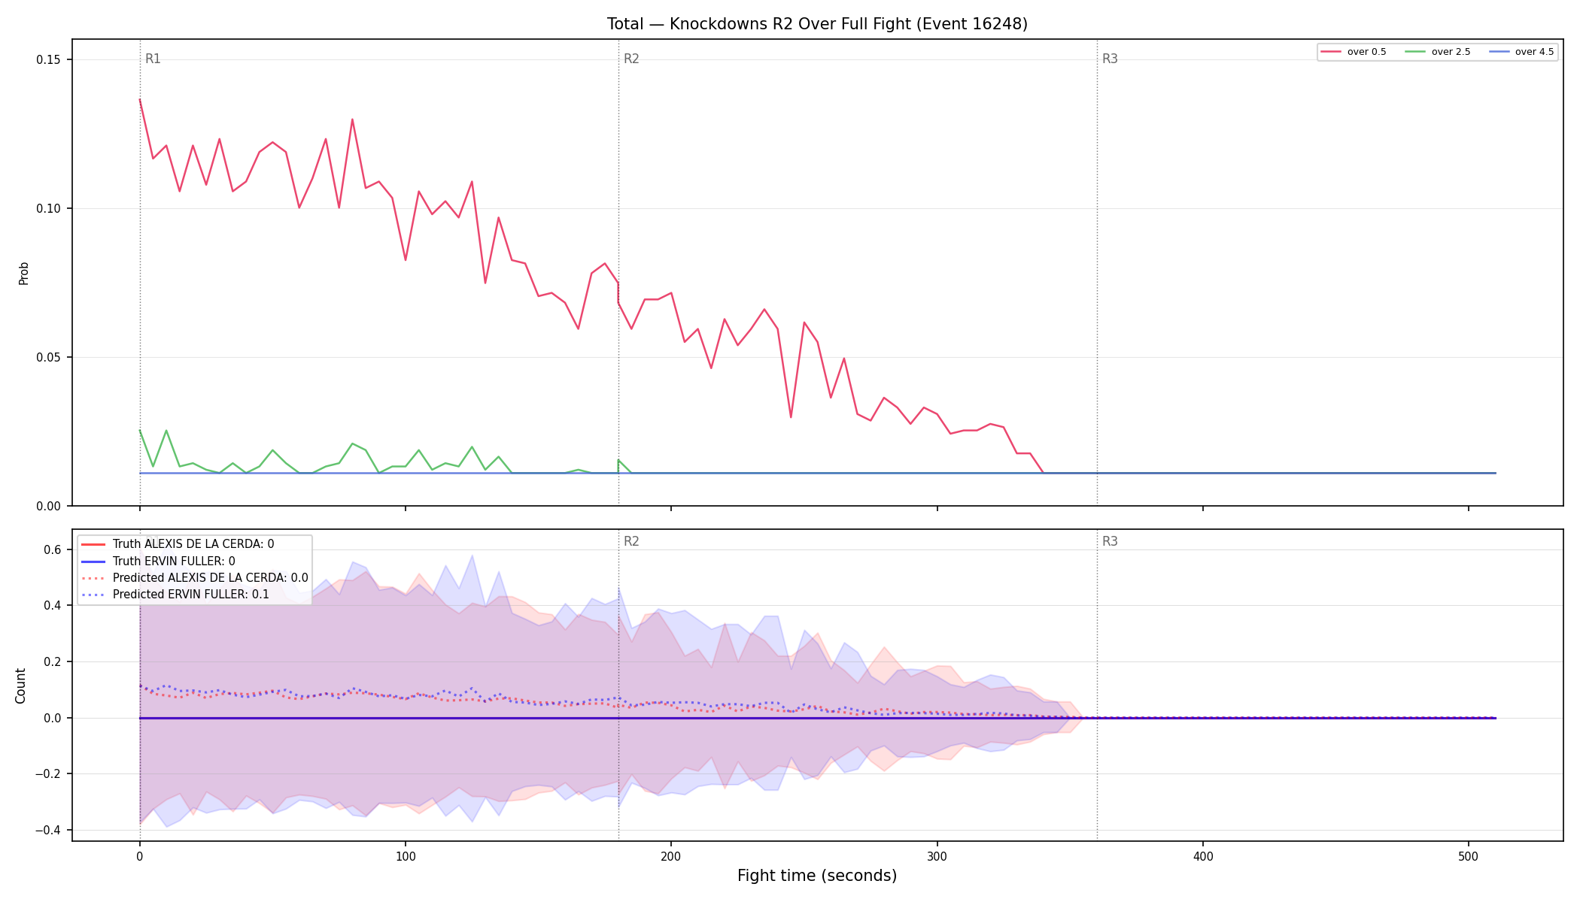Click the 'Fight time (seconds)' axis label

click(x=817, y=876)
